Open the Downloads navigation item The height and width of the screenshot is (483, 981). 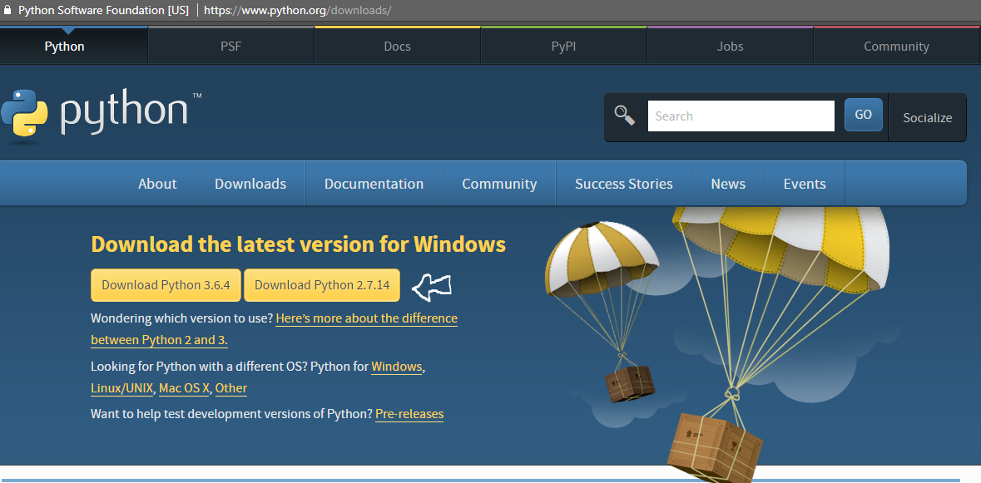[x=250, y=183]
